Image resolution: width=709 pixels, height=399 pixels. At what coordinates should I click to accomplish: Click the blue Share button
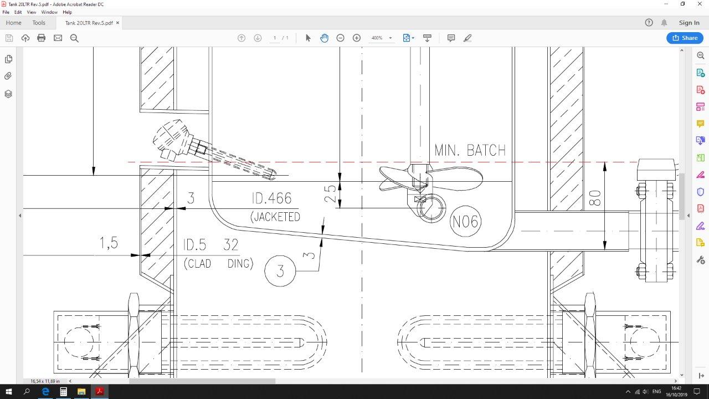[x=685, y=38]
